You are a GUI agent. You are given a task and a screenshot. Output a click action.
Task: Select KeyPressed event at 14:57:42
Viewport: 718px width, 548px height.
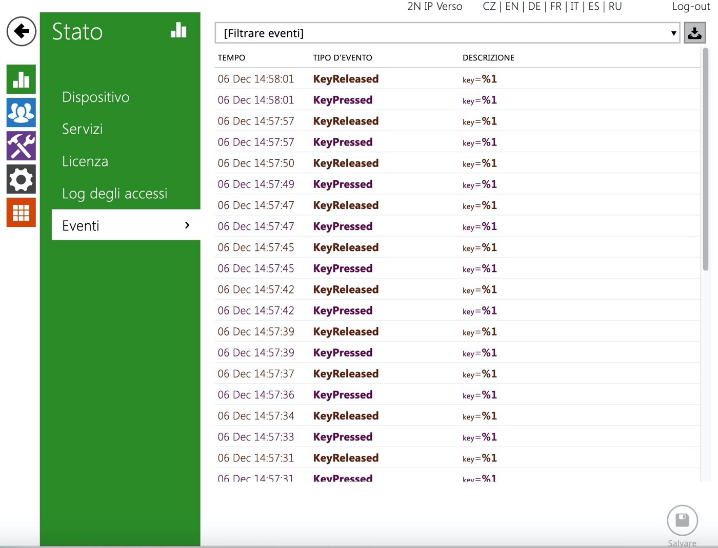point(457,310)
